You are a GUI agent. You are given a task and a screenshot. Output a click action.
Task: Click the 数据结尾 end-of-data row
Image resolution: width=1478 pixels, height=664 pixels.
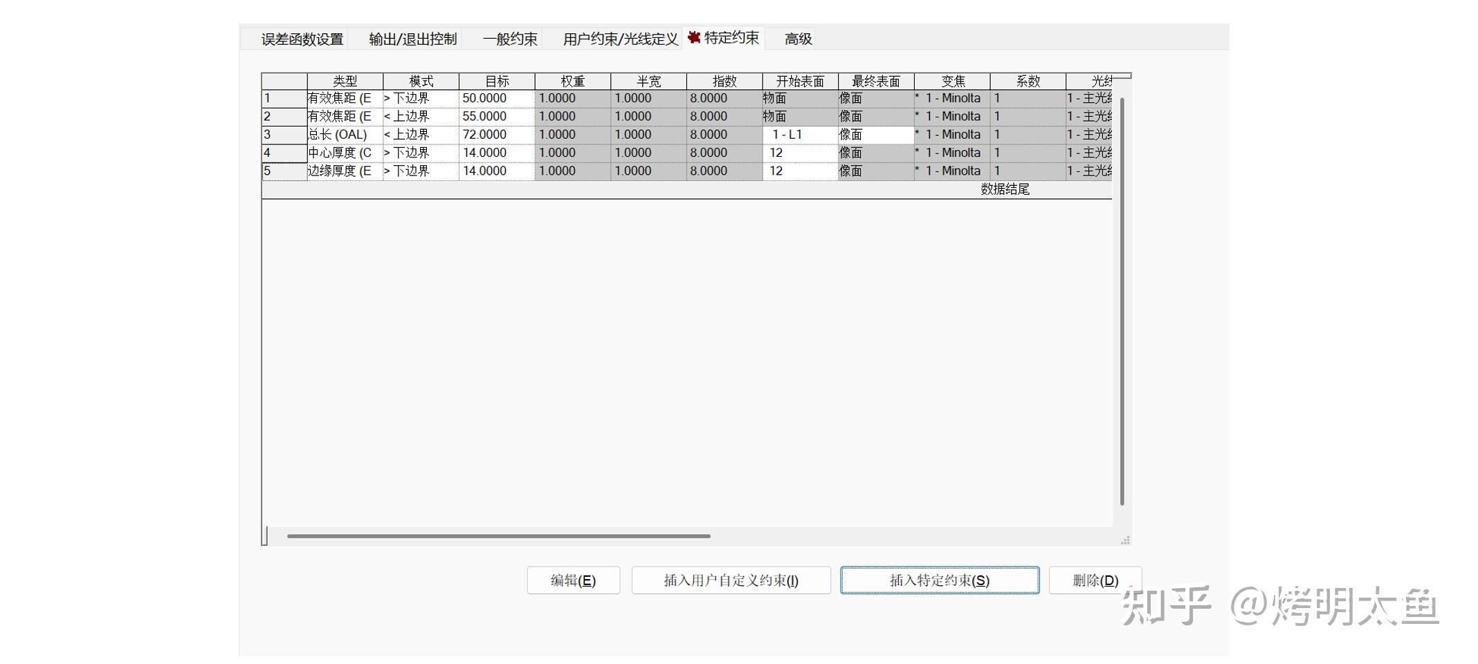pyautogui.click(x=1005, y=188)
